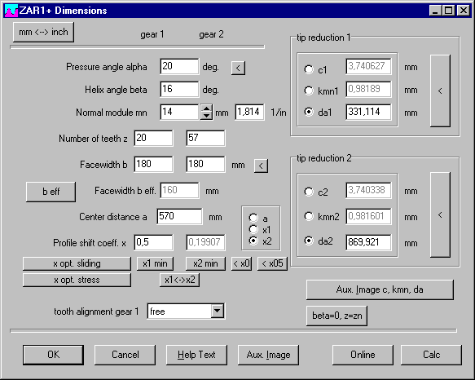Screen dimensions: 475x380
Task: Click the 'x opt. sliding' button
Action: click(x=77, y=263)
